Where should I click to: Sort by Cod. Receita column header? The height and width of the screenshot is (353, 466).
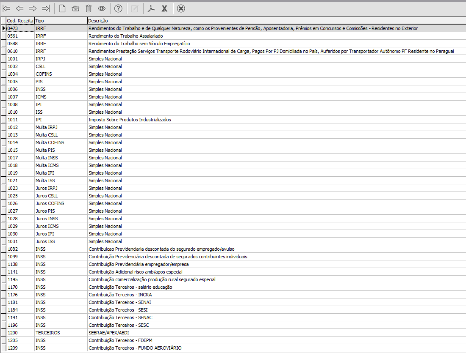coord(20,21)
